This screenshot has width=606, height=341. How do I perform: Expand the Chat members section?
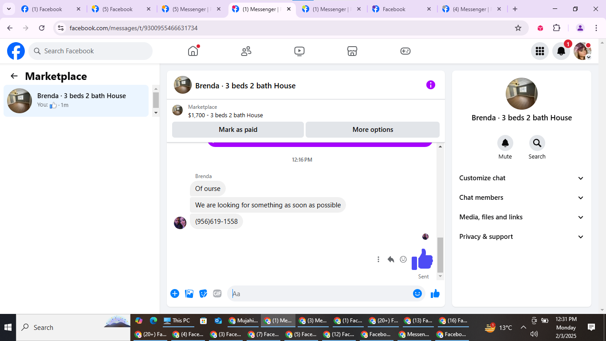522,198
